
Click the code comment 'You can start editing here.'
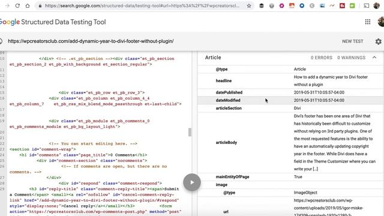click(93, 143)
